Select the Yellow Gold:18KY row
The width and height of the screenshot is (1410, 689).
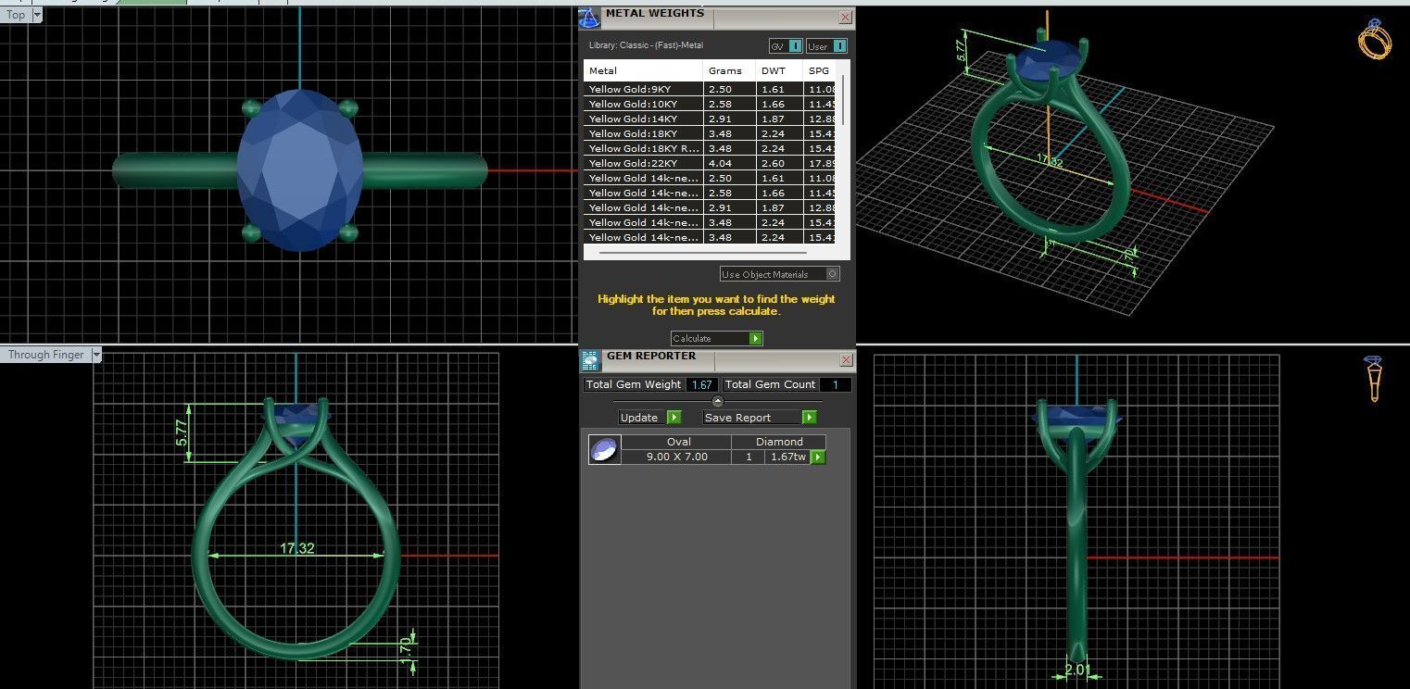tap(710, 133)
